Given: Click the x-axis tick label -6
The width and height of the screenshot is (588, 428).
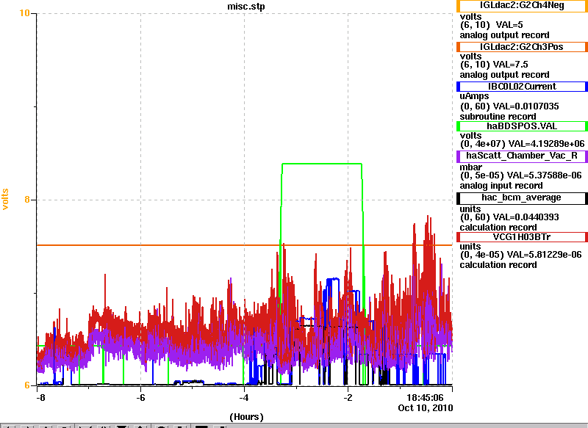Looking at the screenshot, I should click(140, 398).
